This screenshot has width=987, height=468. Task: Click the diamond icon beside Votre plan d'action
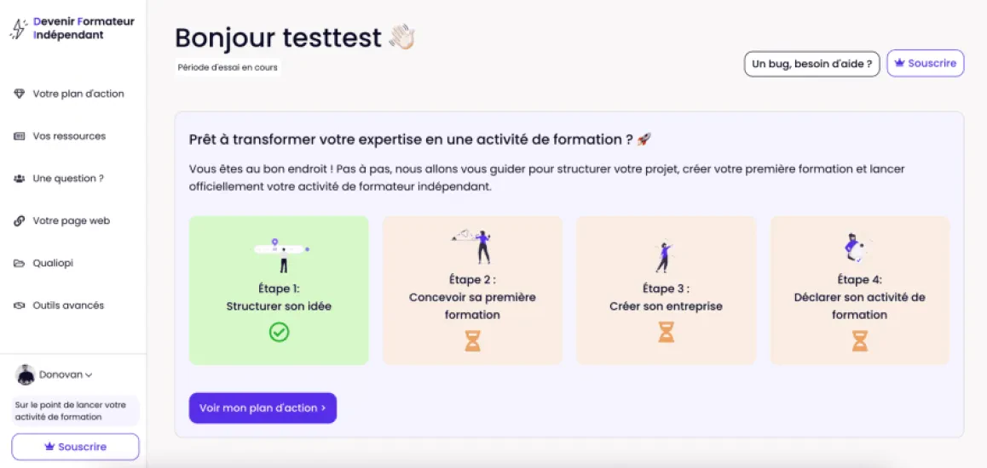[x=19, y=94]
